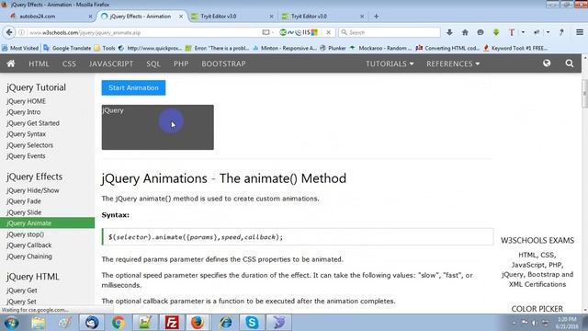This screenshot has height=331, width=588.
Task: Open FileZilla from the taskbar
Action: [x=172, y=323]
